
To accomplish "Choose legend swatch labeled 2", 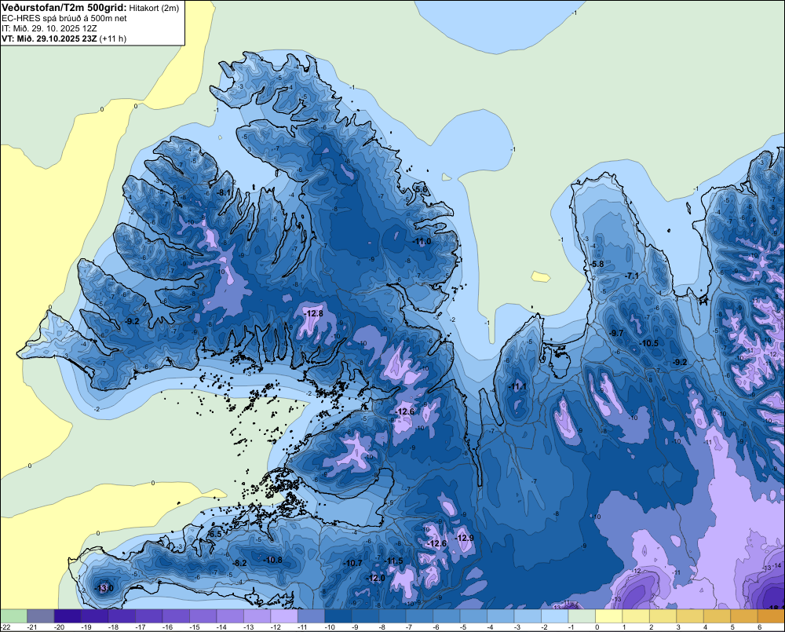I will [x=663, y=616].
